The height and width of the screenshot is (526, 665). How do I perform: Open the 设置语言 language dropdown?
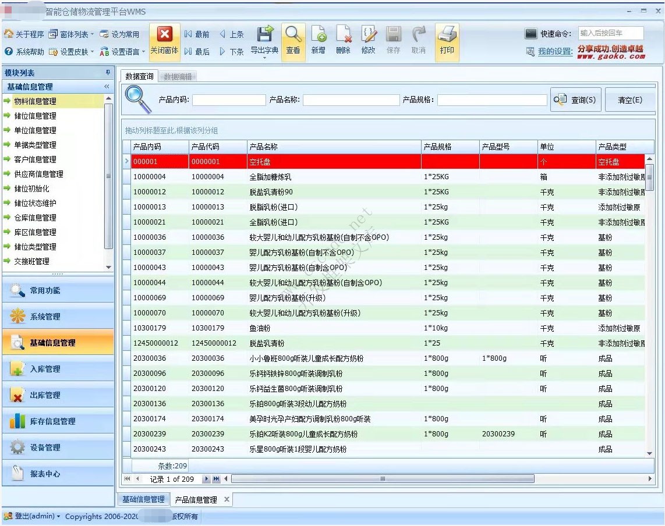click(122, 52)
